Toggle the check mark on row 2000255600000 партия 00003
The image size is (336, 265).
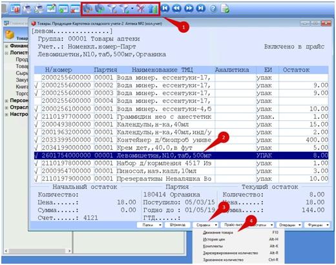(36, 93)
